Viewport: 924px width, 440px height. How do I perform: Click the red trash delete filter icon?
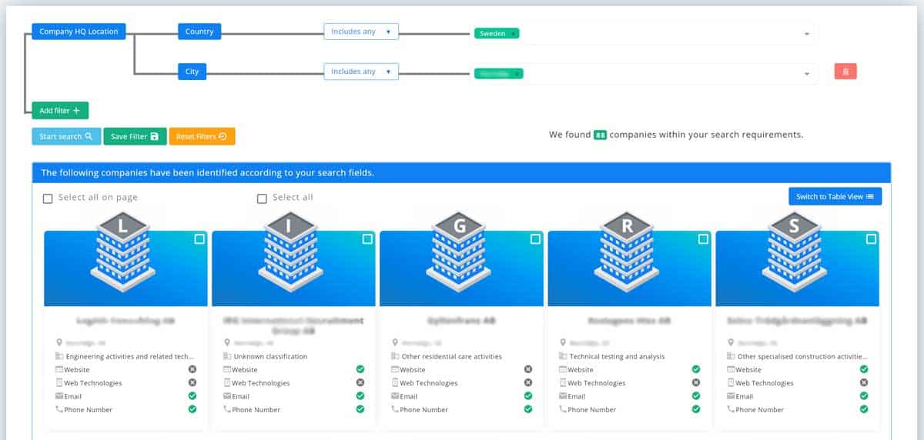845,72
